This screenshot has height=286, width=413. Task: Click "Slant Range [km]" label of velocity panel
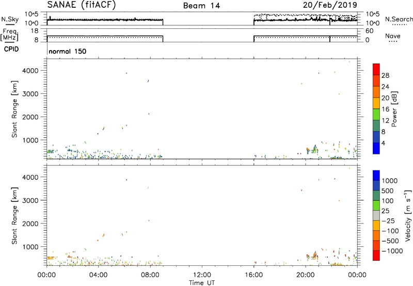14,216
